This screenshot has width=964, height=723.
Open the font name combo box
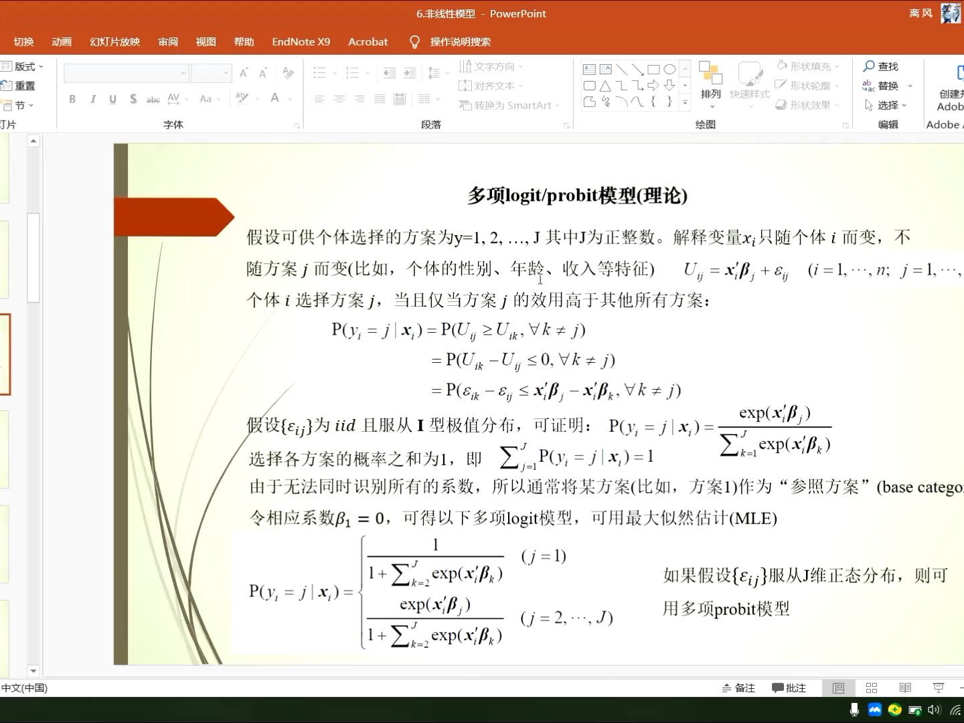[126, 72]
